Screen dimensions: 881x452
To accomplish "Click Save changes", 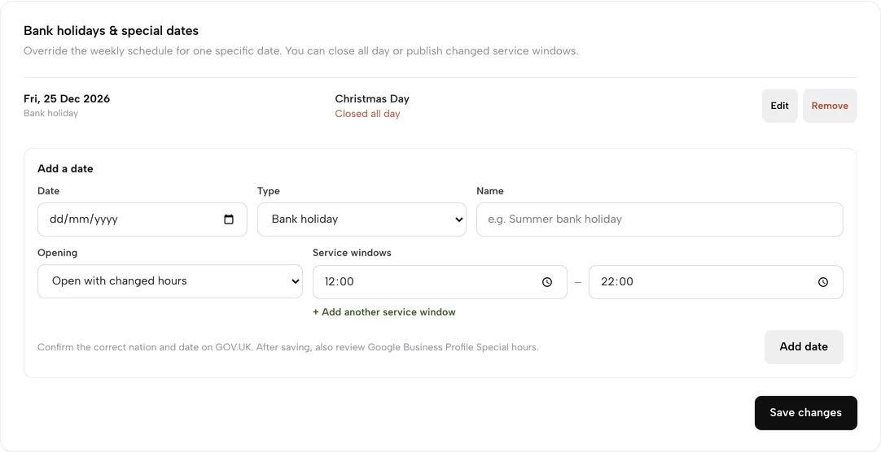I will tap(806, 413).
